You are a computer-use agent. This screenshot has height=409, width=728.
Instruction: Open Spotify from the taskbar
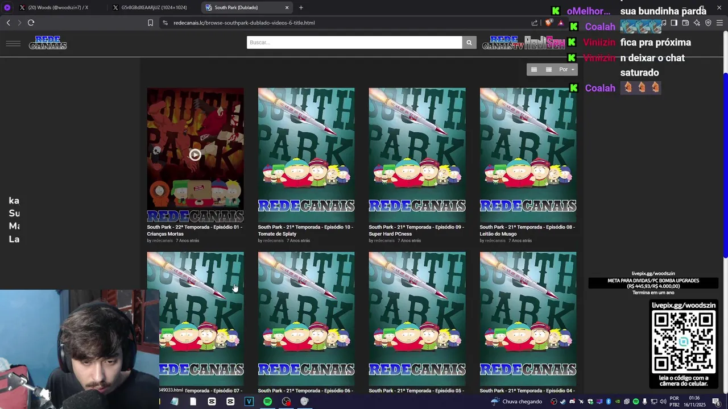pos(267,402)
